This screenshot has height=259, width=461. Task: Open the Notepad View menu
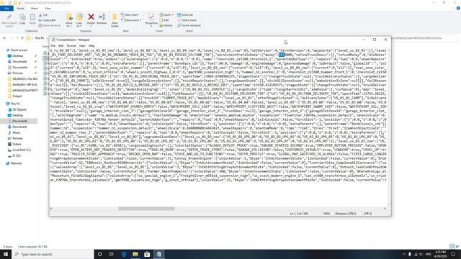click(x=82, y=46)
